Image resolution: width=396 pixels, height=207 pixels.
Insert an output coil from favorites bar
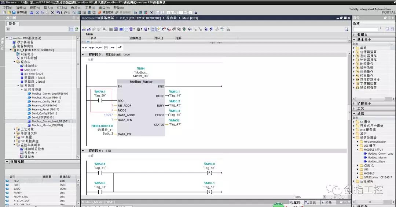(99, 47)
